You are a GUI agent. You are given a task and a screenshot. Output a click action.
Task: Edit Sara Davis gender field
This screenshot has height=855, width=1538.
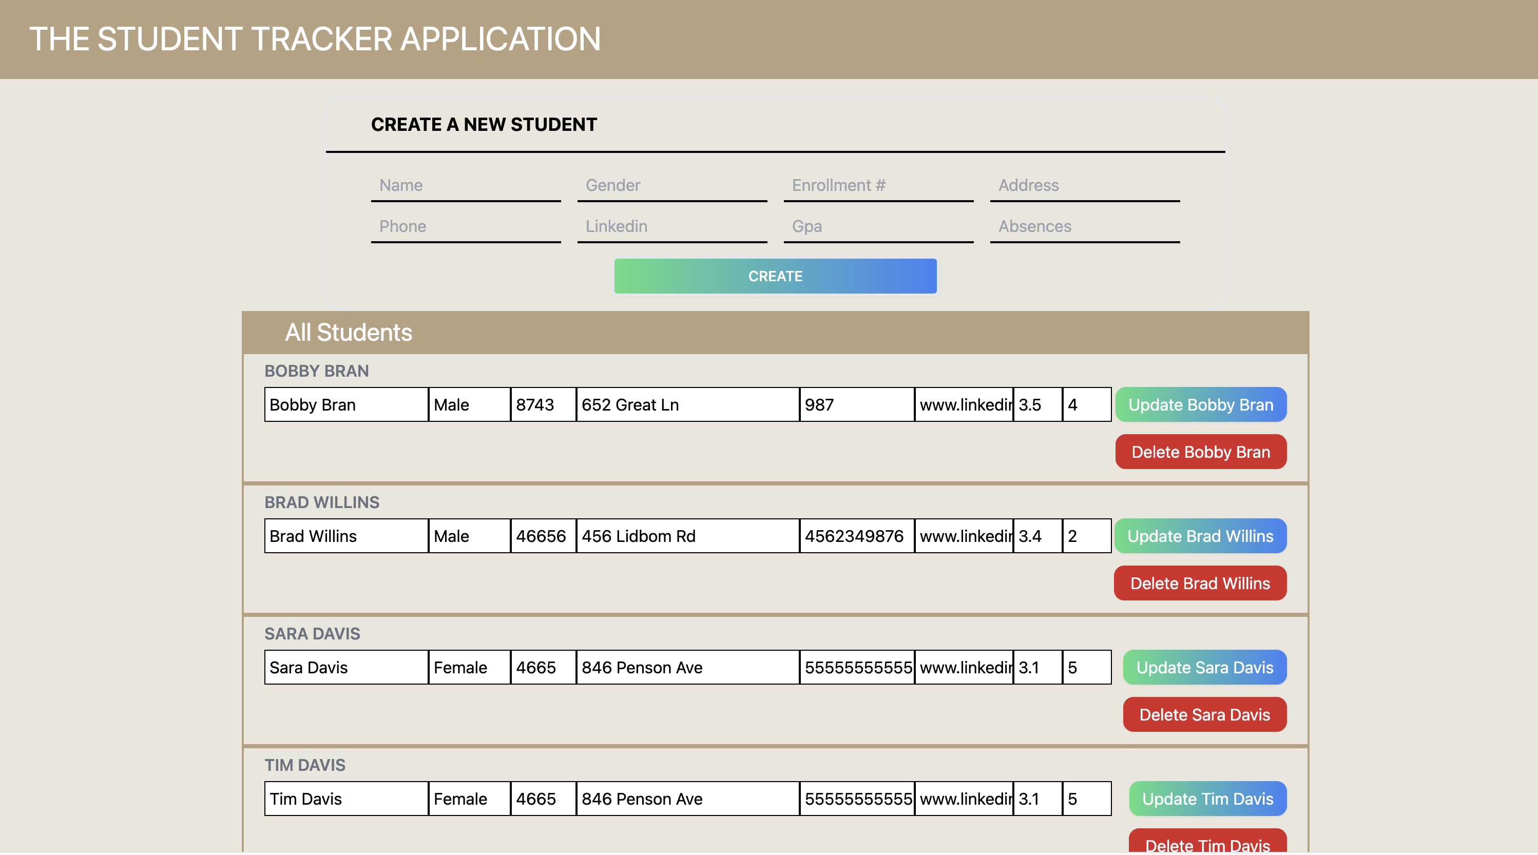[x=469, y=668]
